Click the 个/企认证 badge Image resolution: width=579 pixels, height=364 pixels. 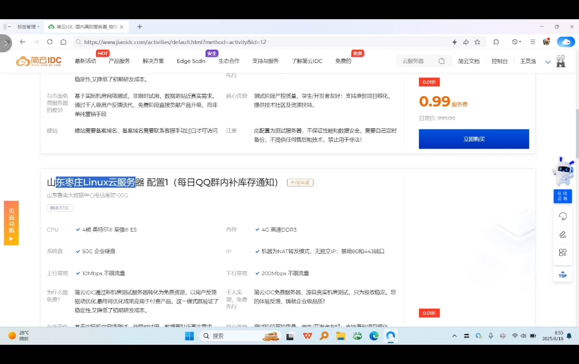pyautogui.click(x=300, y=183)
